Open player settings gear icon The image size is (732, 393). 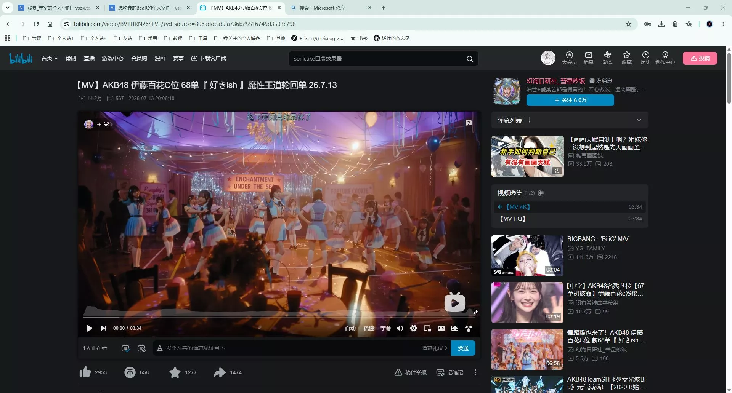(x=414, y=328)
